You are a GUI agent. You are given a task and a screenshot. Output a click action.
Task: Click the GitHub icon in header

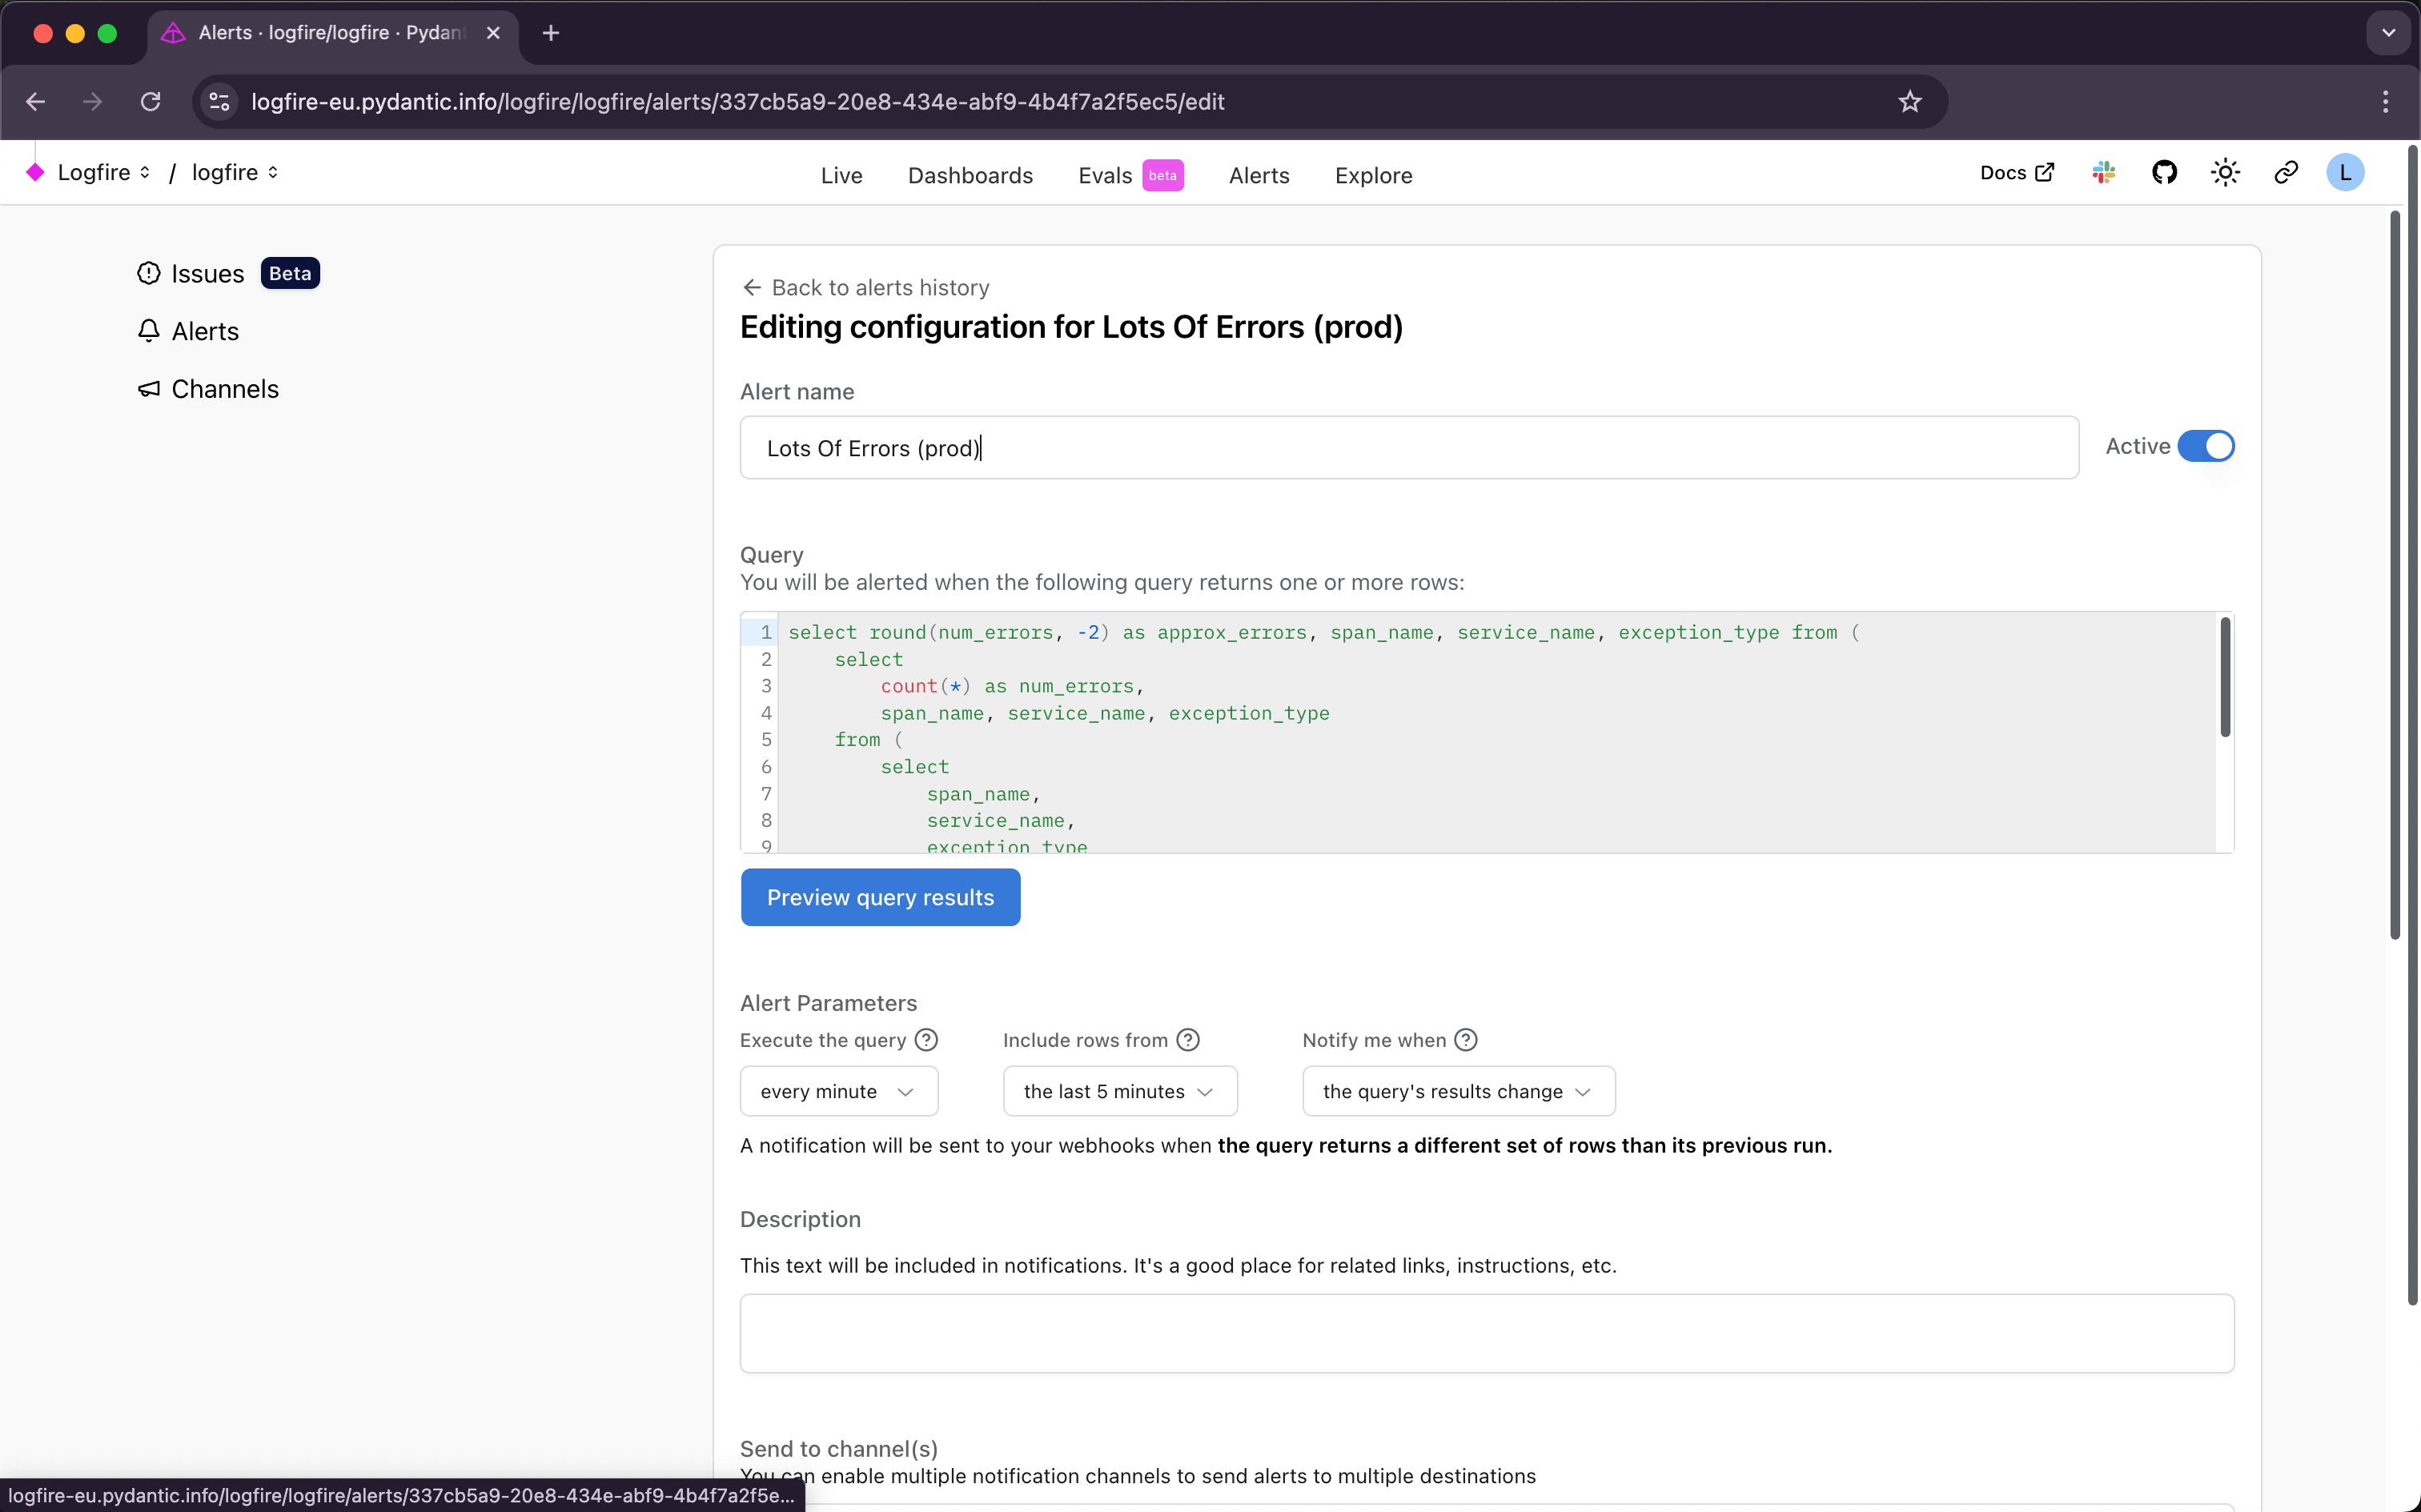pos(2164,173)
